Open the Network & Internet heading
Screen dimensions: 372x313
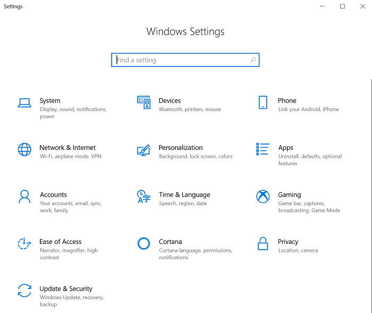coord(67,148)
